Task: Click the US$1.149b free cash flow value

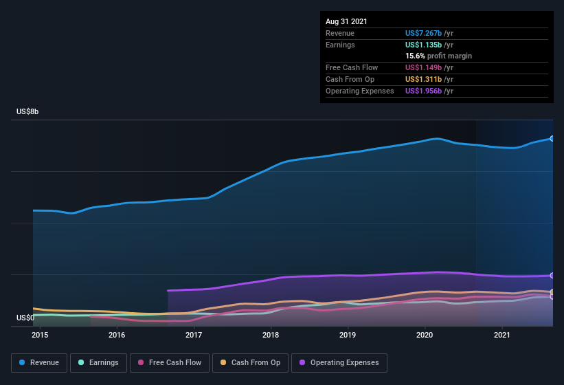Action: 423,67
